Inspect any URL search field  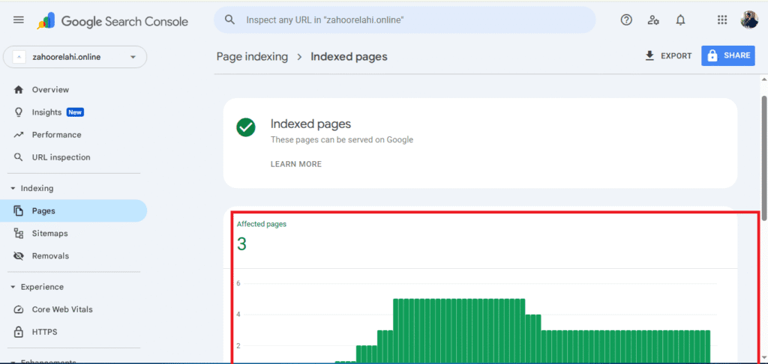click(x=404, y=20)
